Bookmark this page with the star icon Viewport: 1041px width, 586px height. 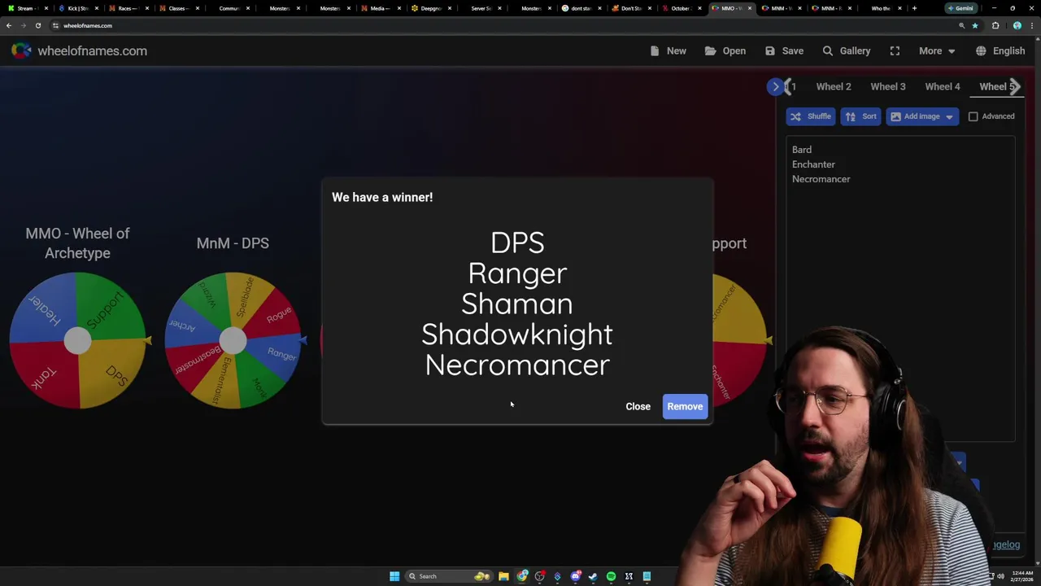tap(974, 25)
